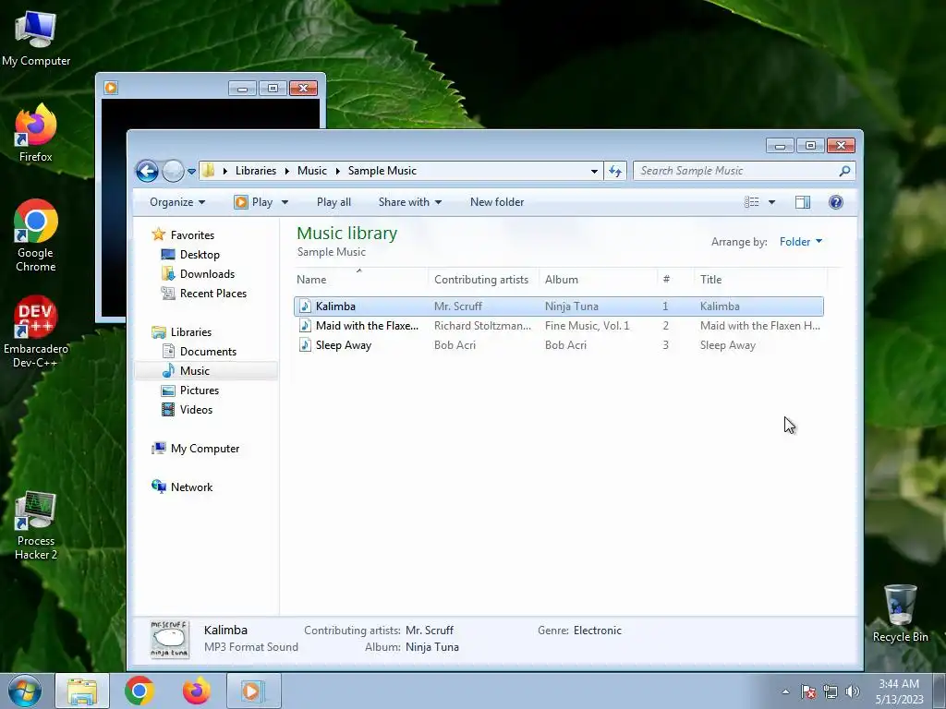Click the Action Center flag tray icon
Viewport: 946px width, 709px height.
(808, 691)
